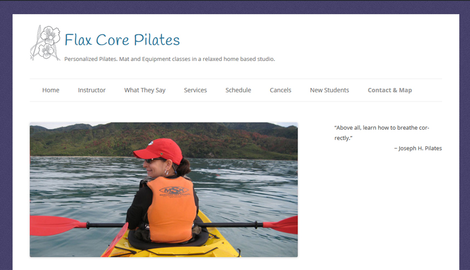Open the Contact & Map page
The image size is (470, 270).
(390, 90)
